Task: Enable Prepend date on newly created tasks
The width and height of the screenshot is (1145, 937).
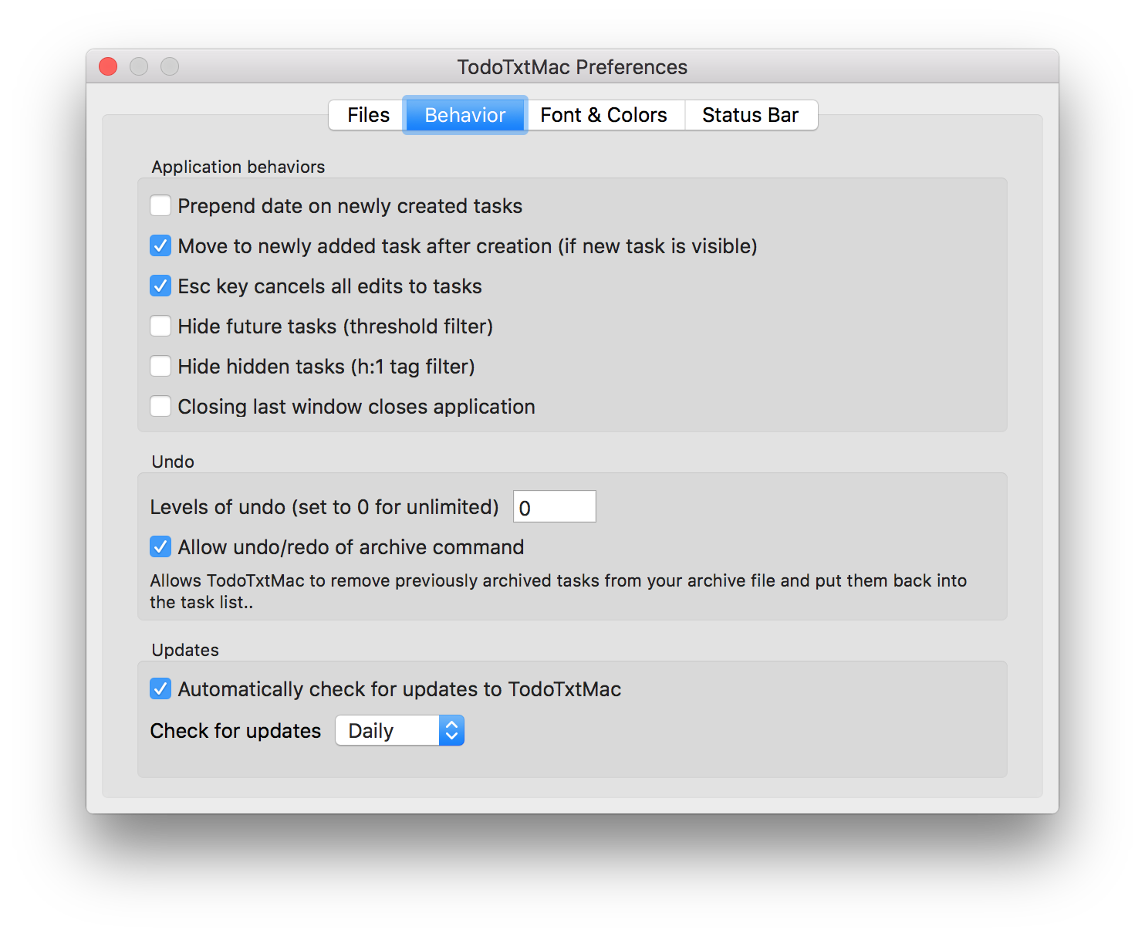Action: pyautogui.click(x=160, y=206)
